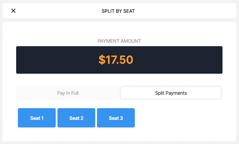
Task: Click the dark payment amount field
Action: [x=119, y=60]
